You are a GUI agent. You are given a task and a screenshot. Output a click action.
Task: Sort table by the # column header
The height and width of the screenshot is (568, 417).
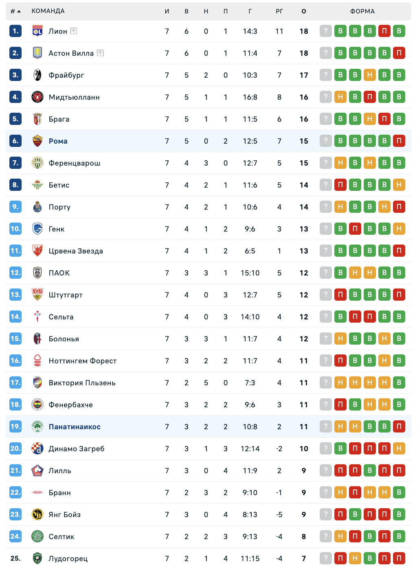pos(15,11)
